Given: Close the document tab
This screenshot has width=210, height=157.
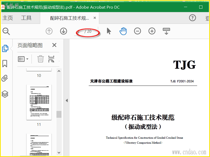Looking at the screenshot, I should (95, 18).
